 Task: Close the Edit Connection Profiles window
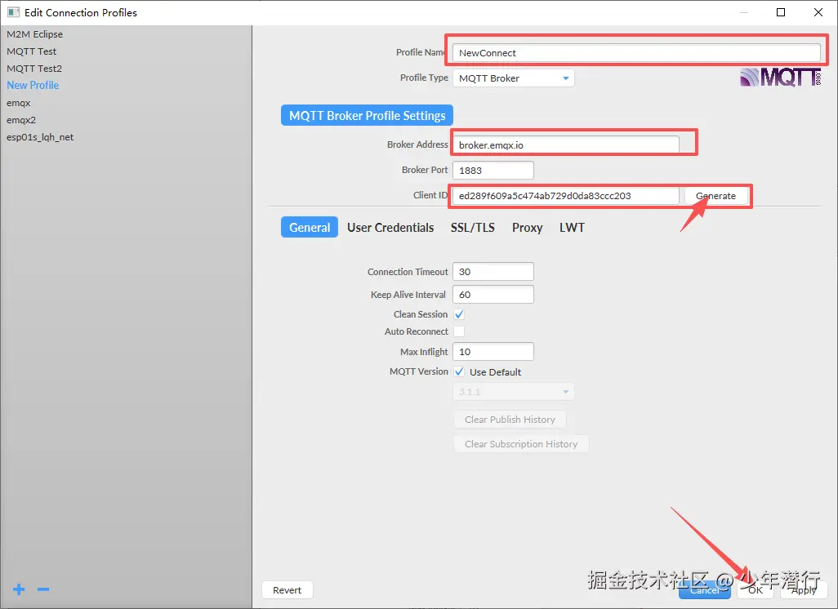818,12
